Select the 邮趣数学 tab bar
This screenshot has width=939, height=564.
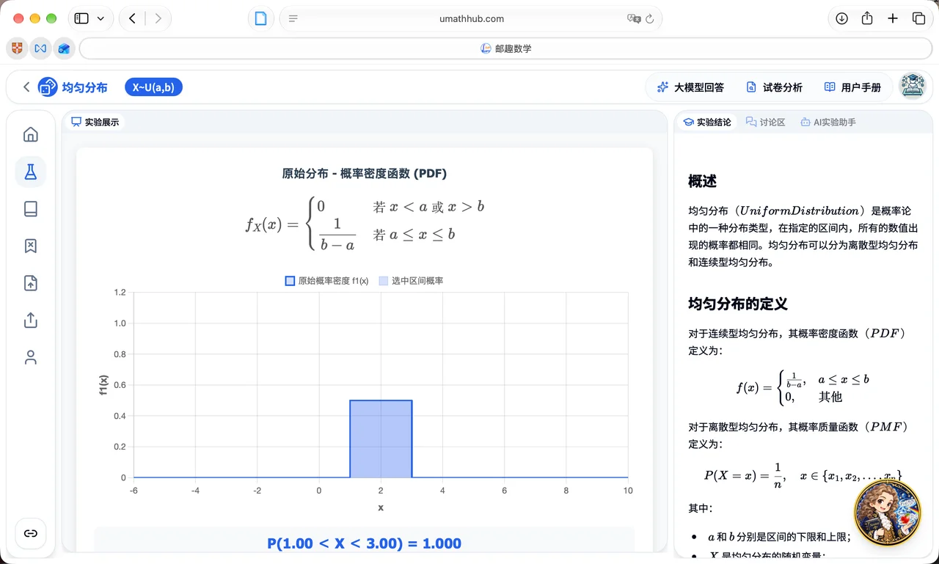506,48
